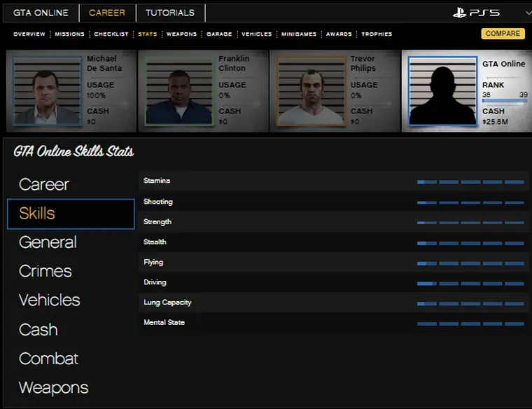
Task: Switch to the GTA Online tab
Action: tap(41, 13)
